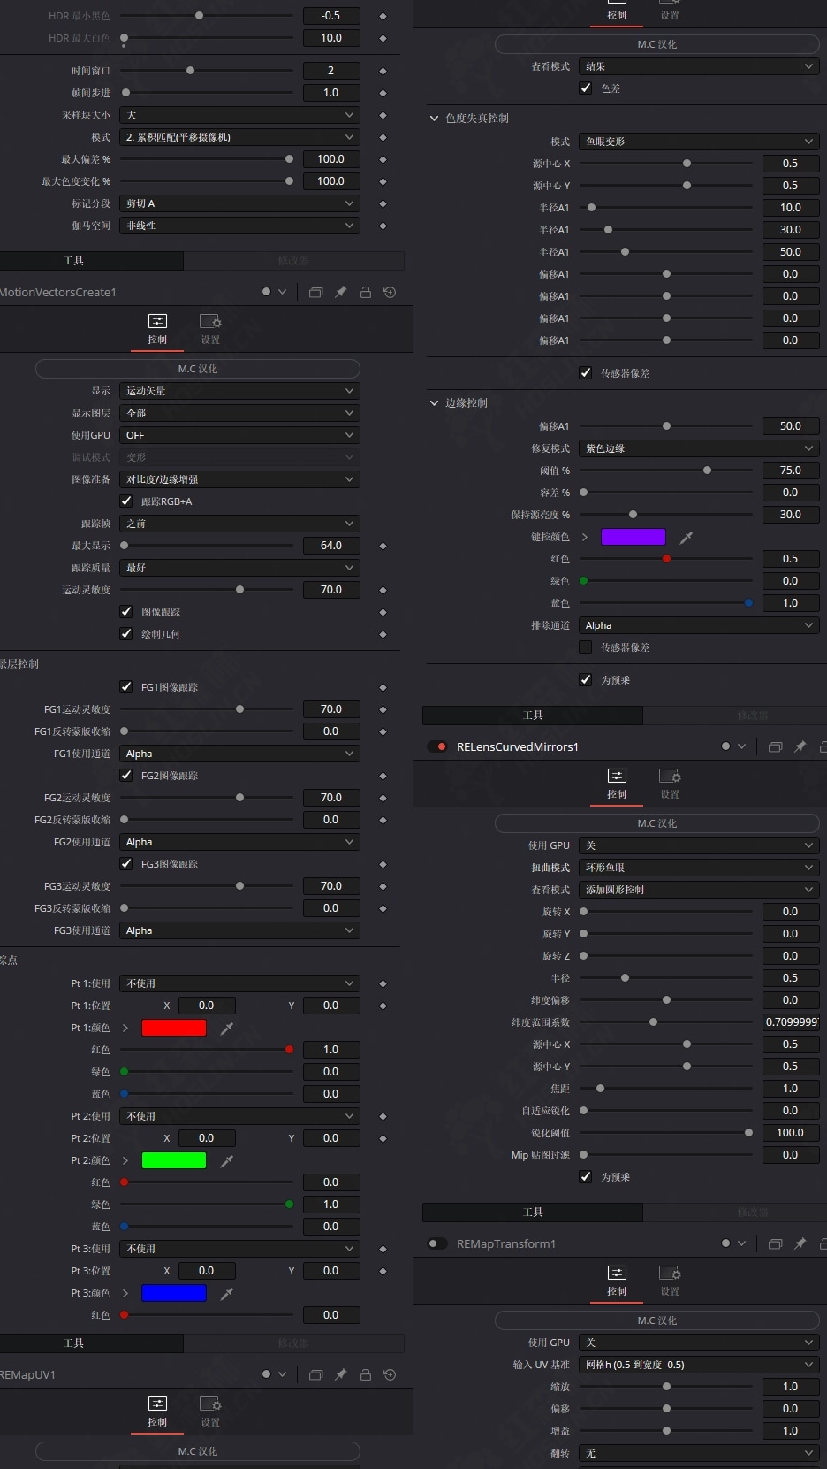This screenshot has height=1469, width=827.
Task: Uncheck 图像跟踪 checkbox
Action: 126,612
